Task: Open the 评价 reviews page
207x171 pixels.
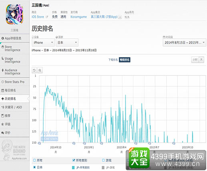Action: [x=14, y=133]
